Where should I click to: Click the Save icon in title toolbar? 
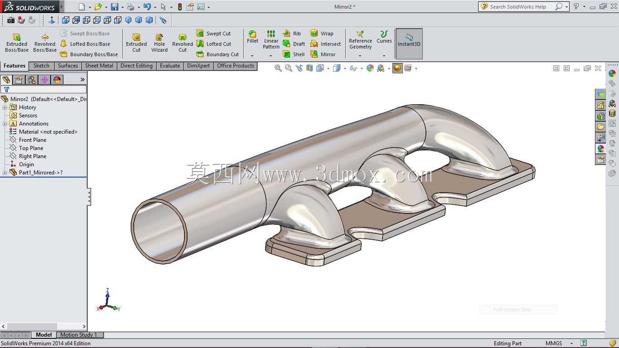115,7
